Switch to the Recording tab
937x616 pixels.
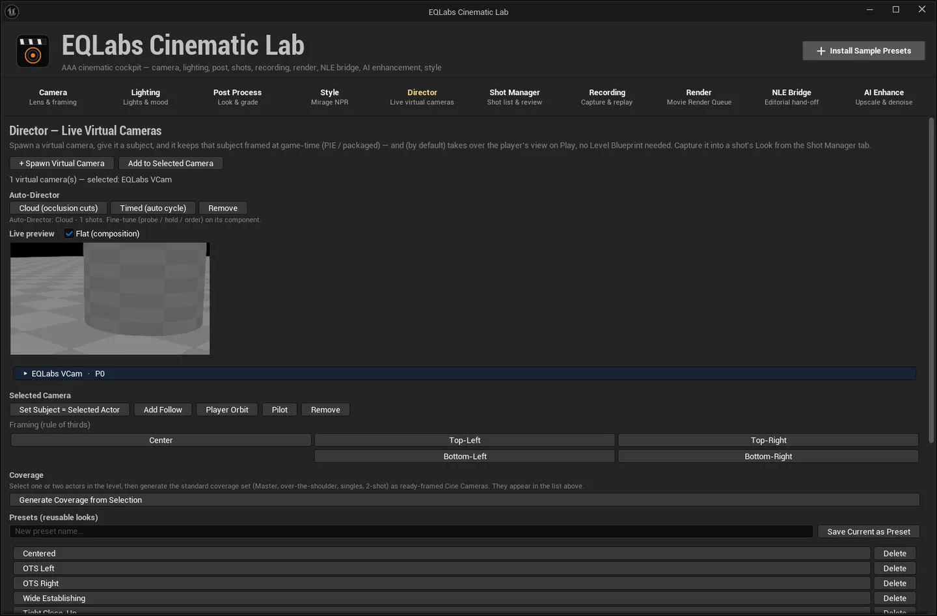click(607, 97)
